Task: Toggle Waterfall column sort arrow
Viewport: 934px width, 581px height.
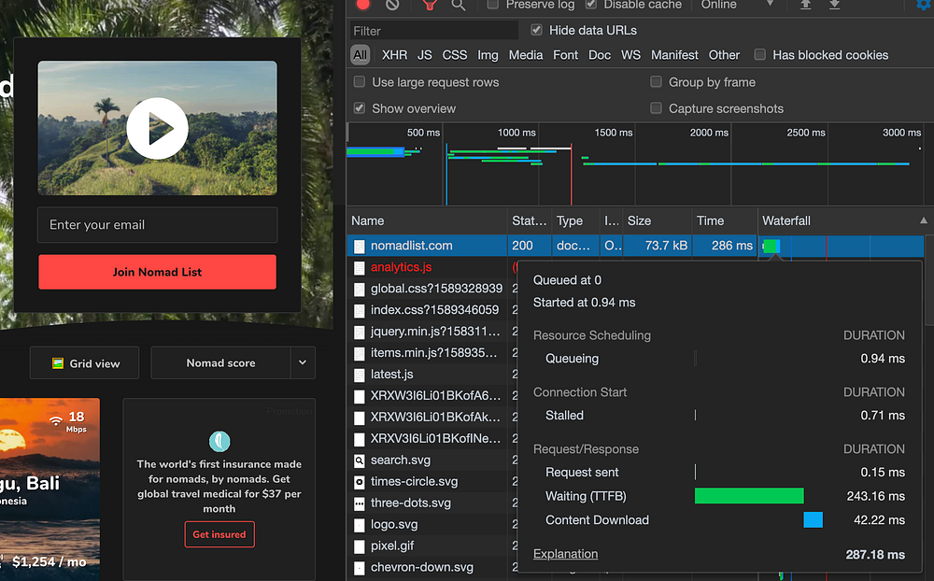Action: 924,220
